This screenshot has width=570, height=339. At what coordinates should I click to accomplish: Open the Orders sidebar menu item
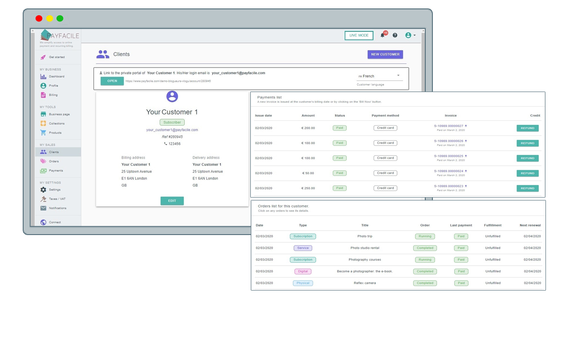[x=54, y=161]
